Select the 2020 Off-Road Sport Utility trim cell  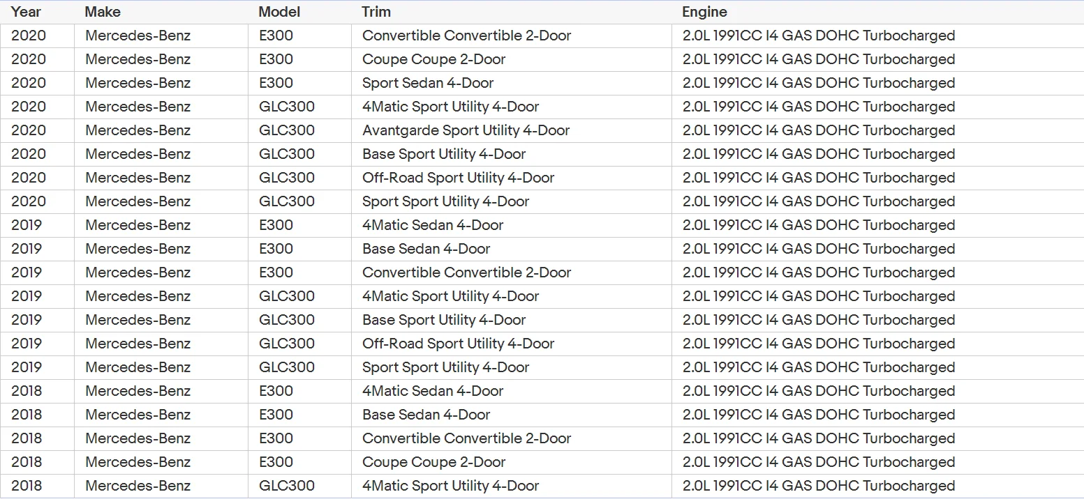[x=458, y=178]
